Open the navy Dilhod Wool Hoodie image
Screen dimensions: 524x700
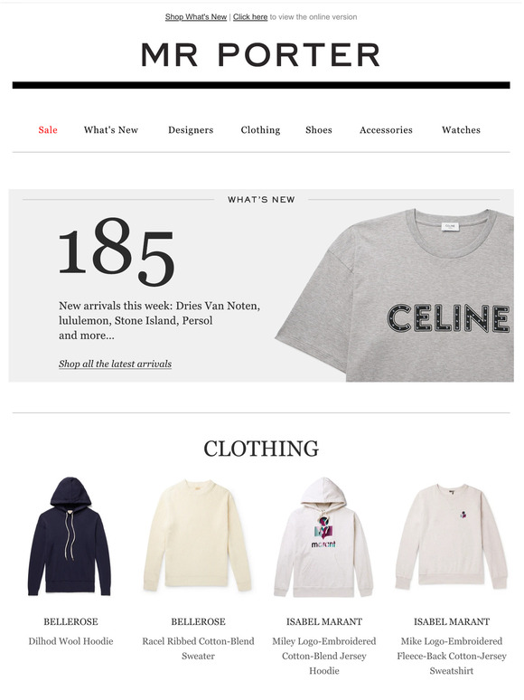70,537
